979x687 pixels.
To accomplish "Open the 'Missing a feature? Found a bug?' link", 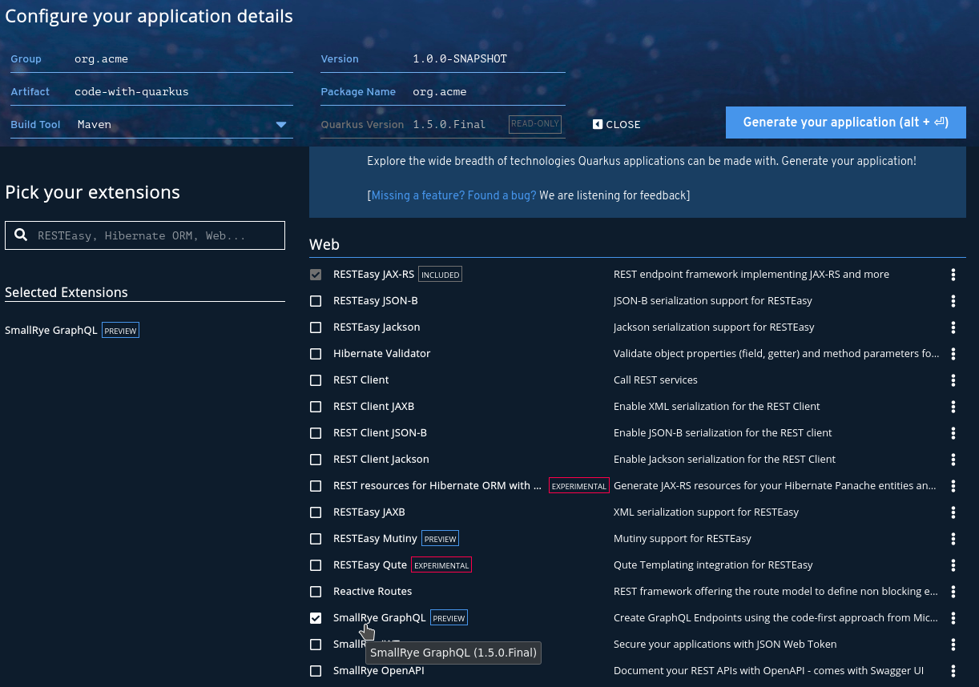I will pos(453,195).
